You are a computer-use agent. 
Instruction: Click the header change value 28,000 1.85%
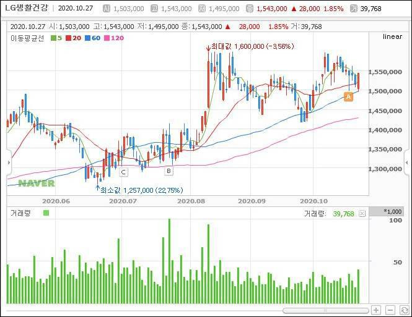318,9
